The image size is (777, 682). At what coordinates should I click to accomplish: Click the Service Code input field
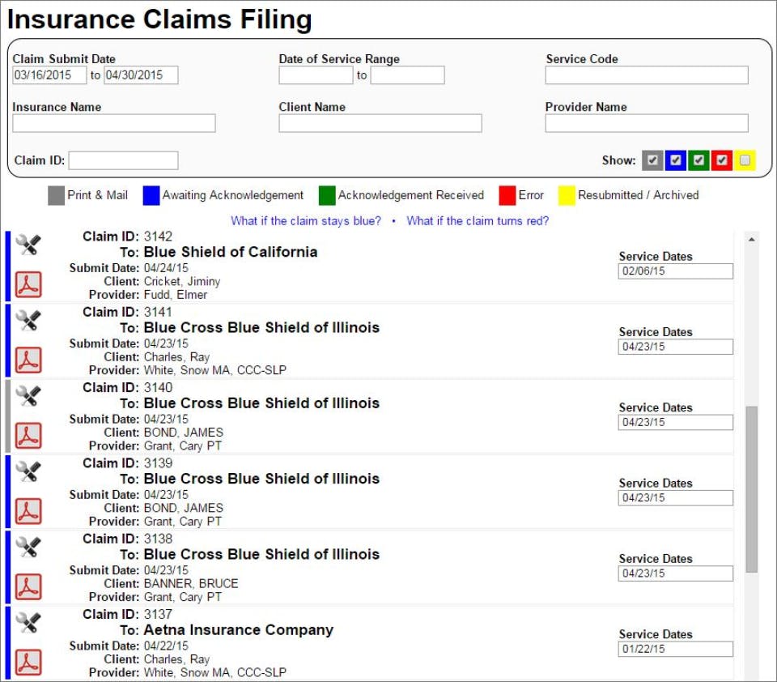(646, 75)
